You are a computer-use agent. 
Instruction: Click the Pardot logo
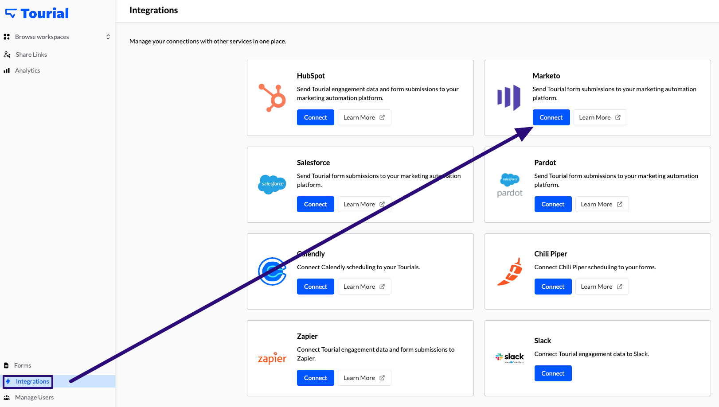coord(510,185)
